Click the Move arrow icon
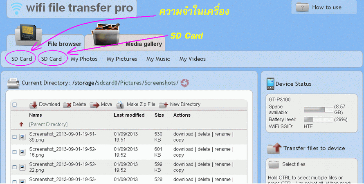The height and width of the screenshot is (184, 364). pyautogui.click(x=94, y=105)
